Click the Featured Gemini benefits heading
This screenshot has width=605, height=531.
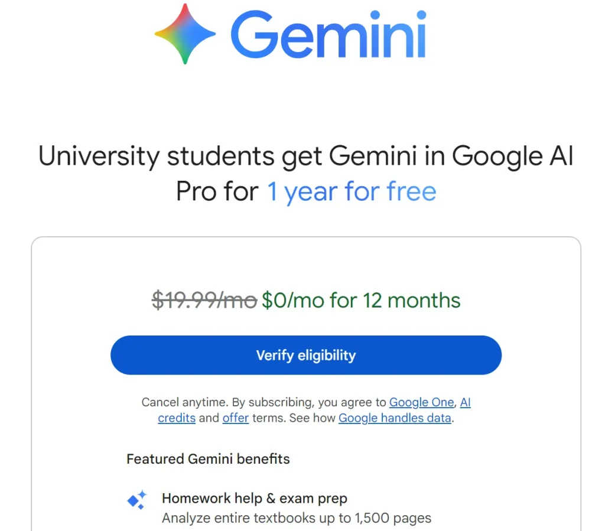point(208,459)
